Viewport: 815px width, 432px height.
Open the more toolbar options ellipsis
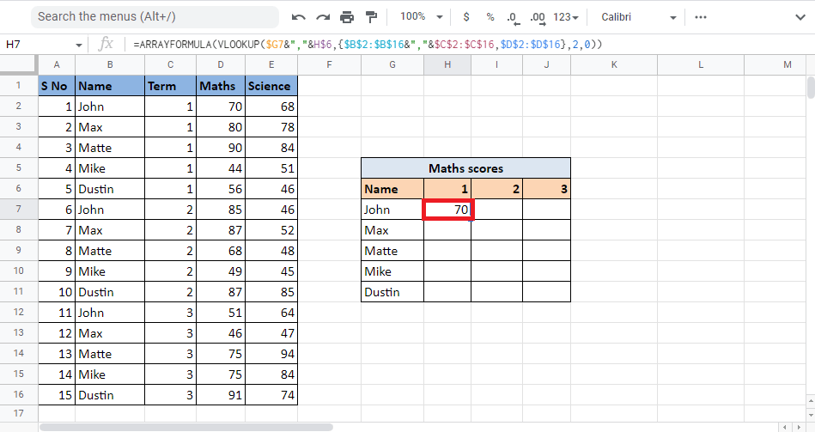click(701, 17)
